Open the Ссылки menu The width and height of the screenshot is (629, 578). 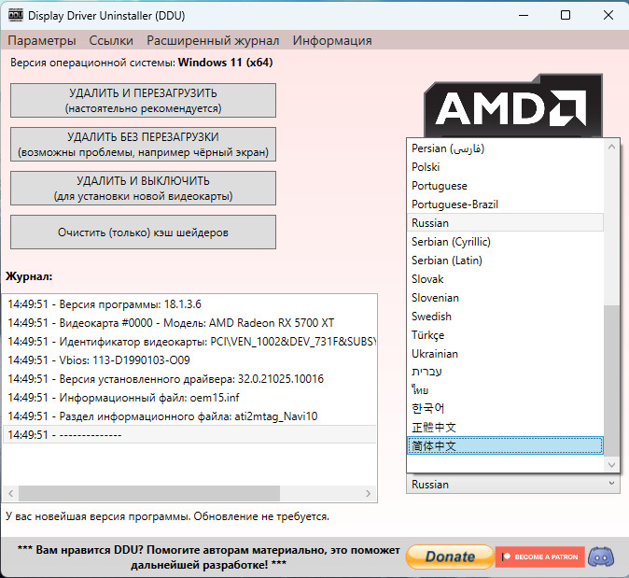(x=111, y=40)
